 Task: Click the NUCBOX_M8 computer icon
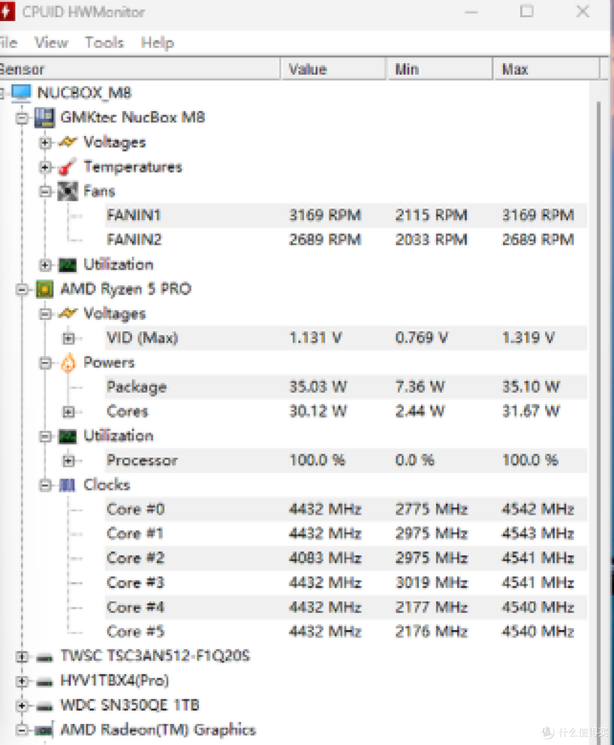pos(22,92)
